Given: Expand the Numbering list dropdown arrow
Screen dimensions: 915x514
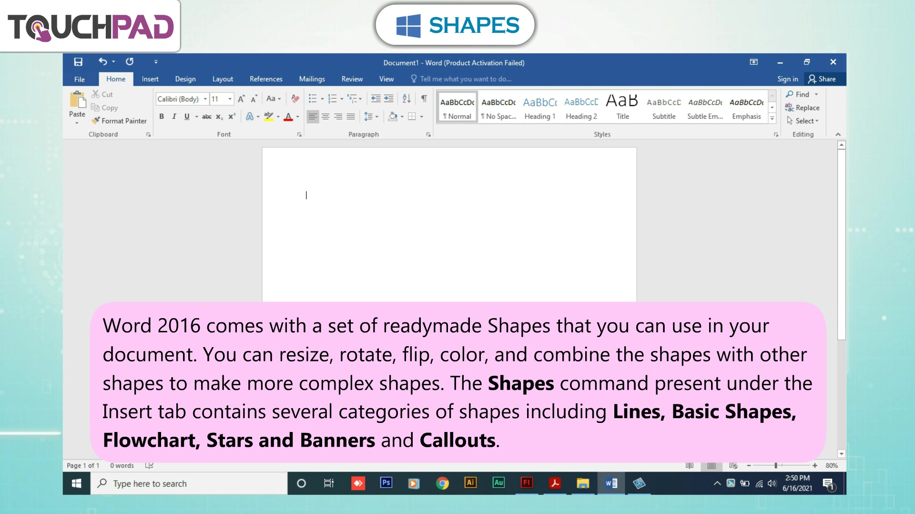Looking at the screenshot, I should pyautogui.click(x=342, y=99).
